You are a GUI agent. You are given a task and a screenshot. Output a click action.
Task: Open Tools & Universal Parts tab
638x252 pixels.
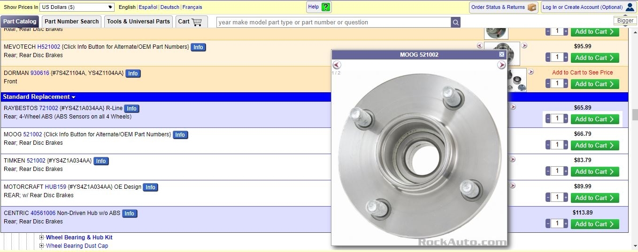[x=138, y=22]
